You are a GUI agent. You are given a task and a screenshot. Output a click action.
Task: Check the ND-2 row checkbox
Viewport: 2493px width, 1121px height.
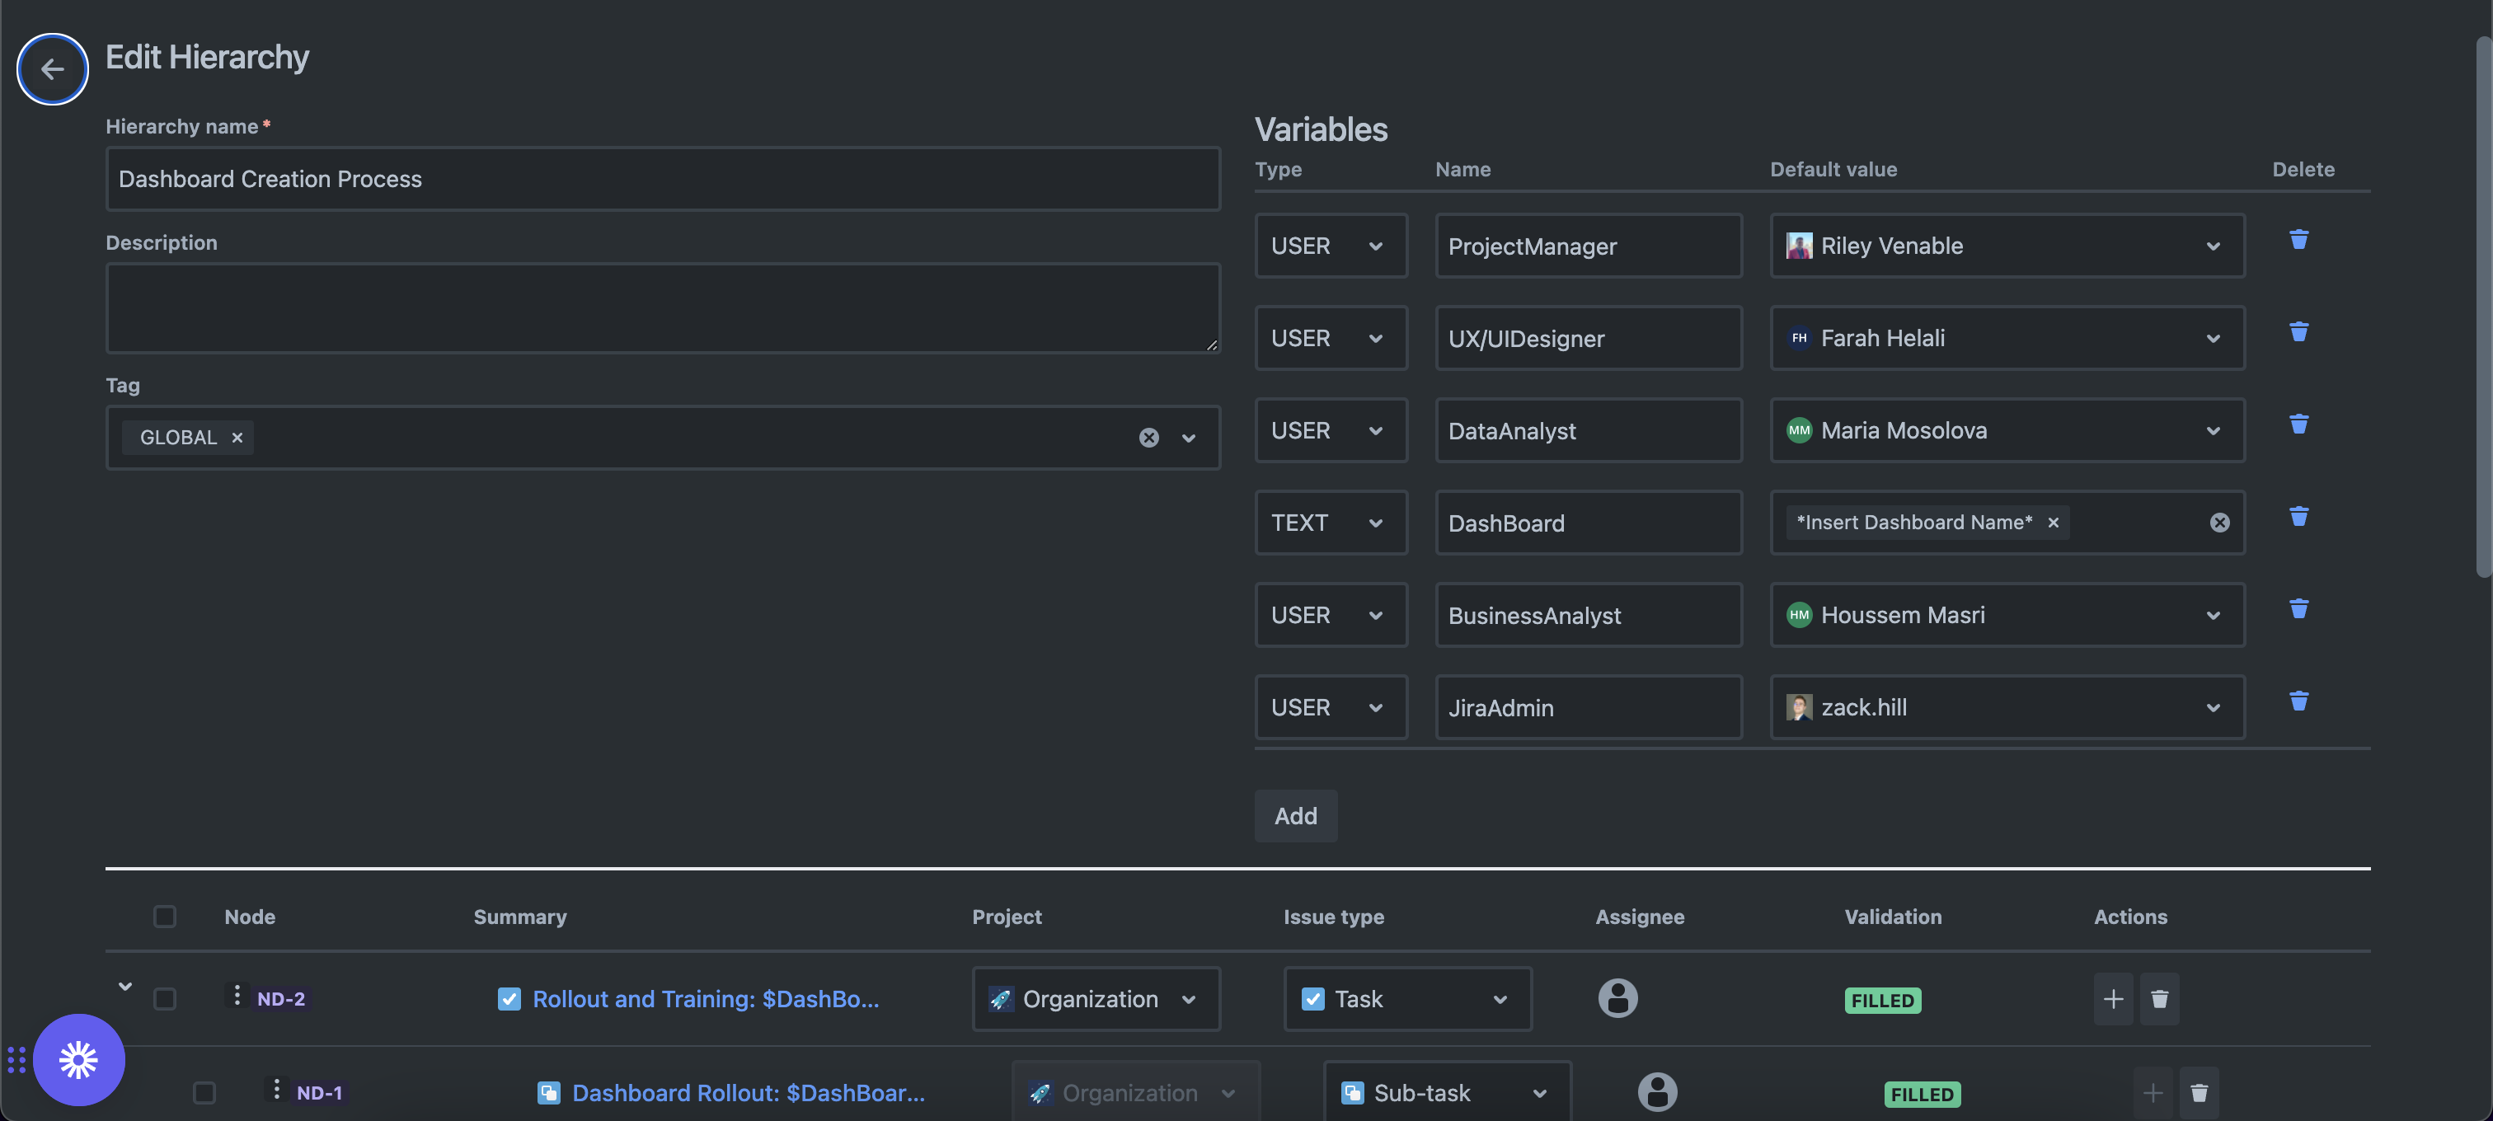pyautogui.click(x=165, y=998)
